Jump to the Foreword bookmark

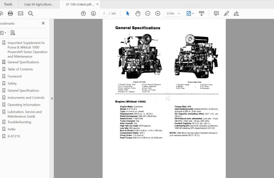(x=15, y=76)
